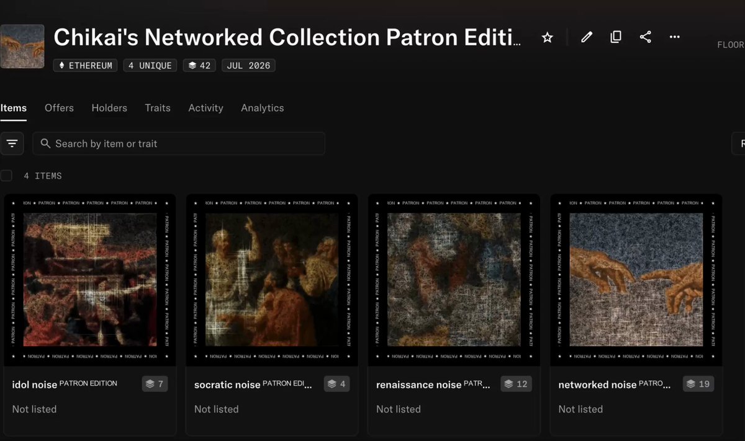Switch to the Traits tab

point(158,108)
